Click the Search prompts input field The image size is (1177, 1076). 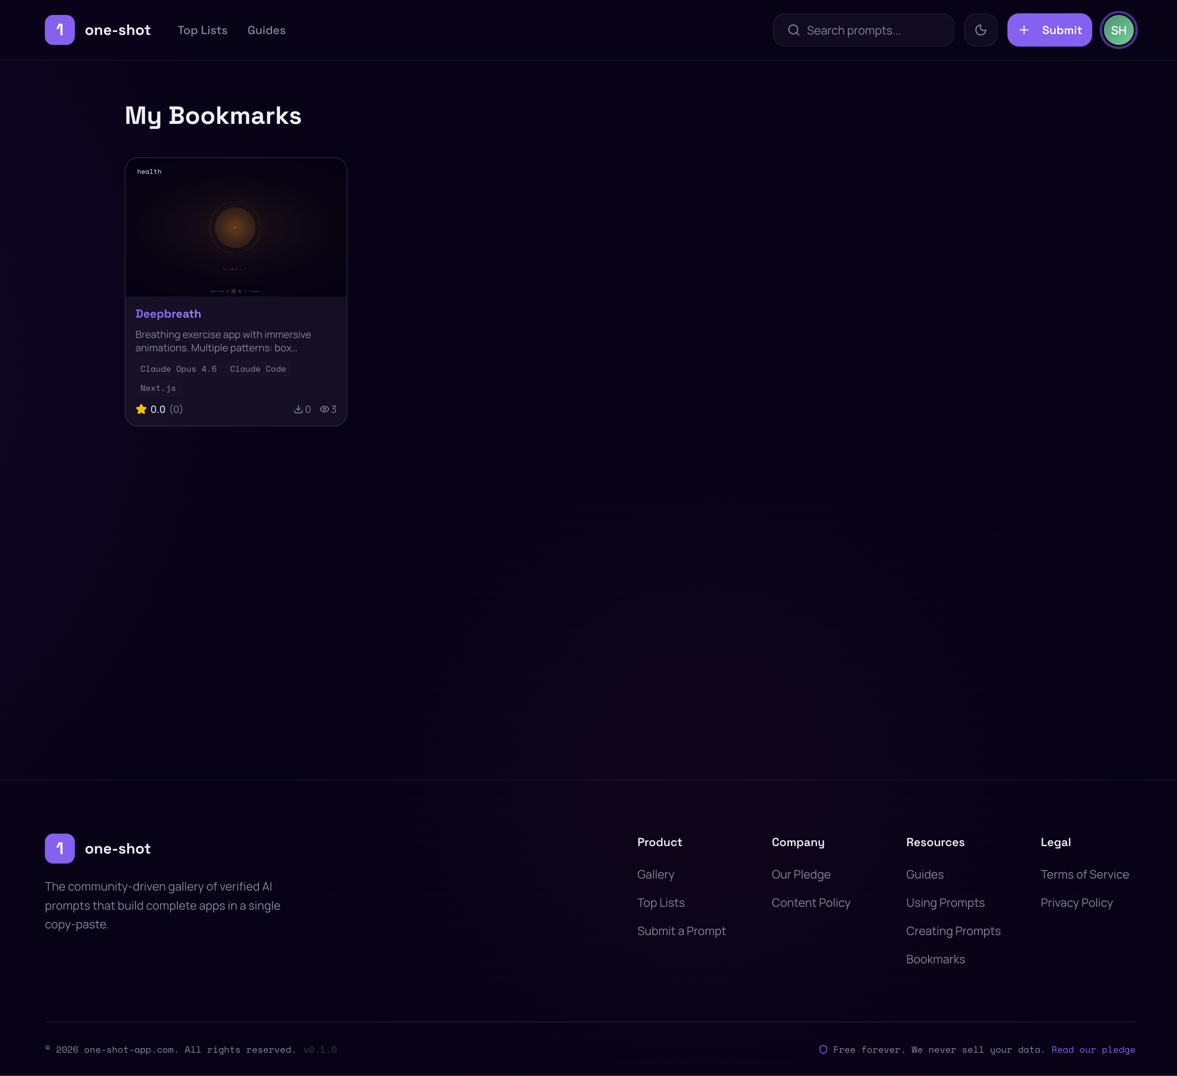click(x=870, y=30)
